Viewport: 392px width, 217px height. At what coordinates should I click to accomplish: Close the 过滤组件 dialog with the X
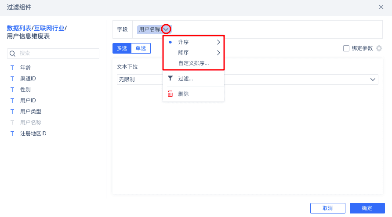point(381,7)
